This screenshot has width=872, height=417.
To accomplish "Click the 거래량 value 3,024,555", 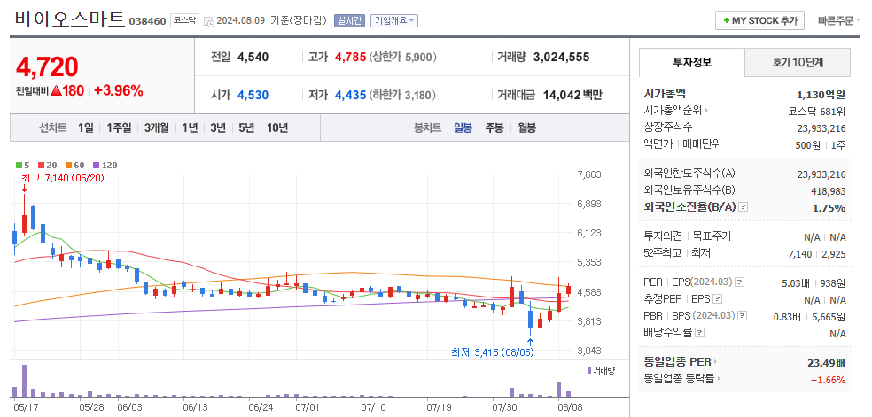I will click(561, 57).
